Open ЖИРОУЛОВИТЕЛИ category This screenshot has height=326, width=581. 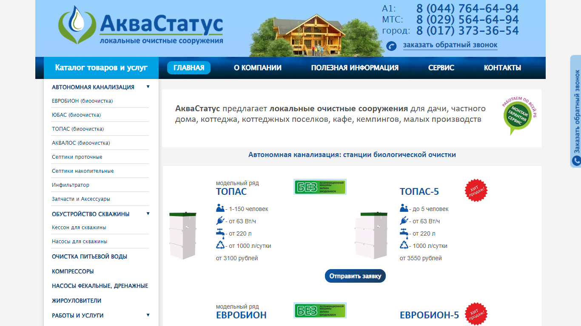(77, 301)
